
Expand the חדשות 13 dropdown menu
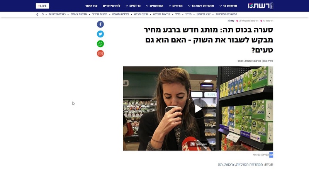(228, 6)
